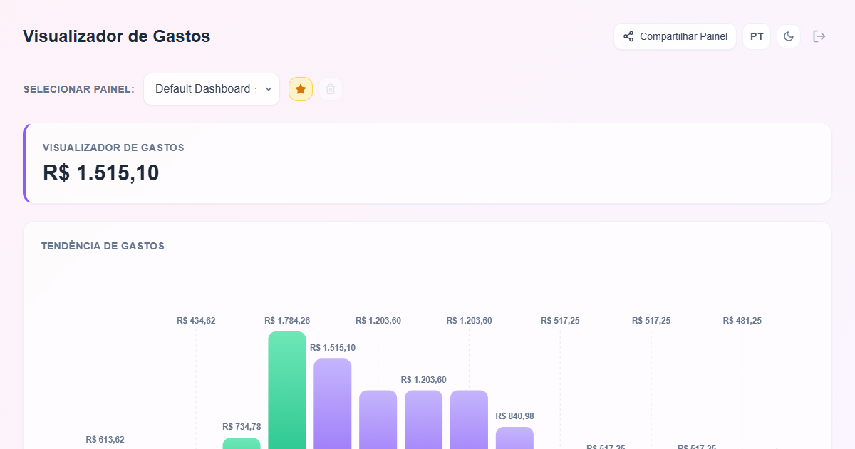Click the logout arrow icon

(x=819, y=36)
